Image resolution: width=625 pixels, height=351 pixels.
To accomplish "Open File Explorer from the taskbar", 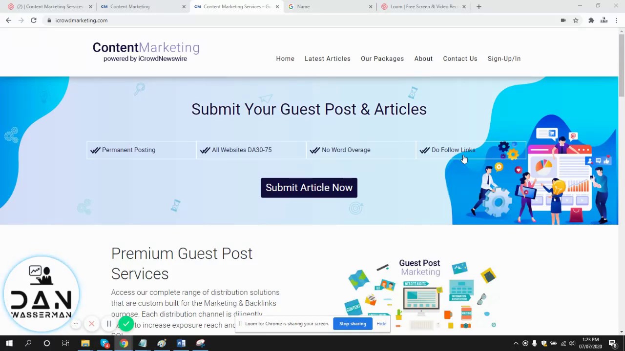I will tap(85, 343).
